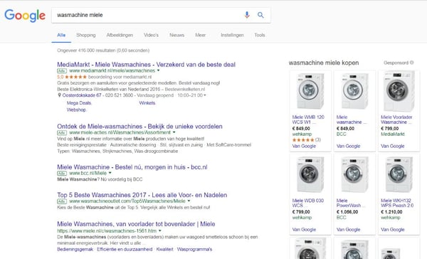Click Miele wasmachine BCC €849 product image
Screen dimensions: 427x259
pos(354,91)
